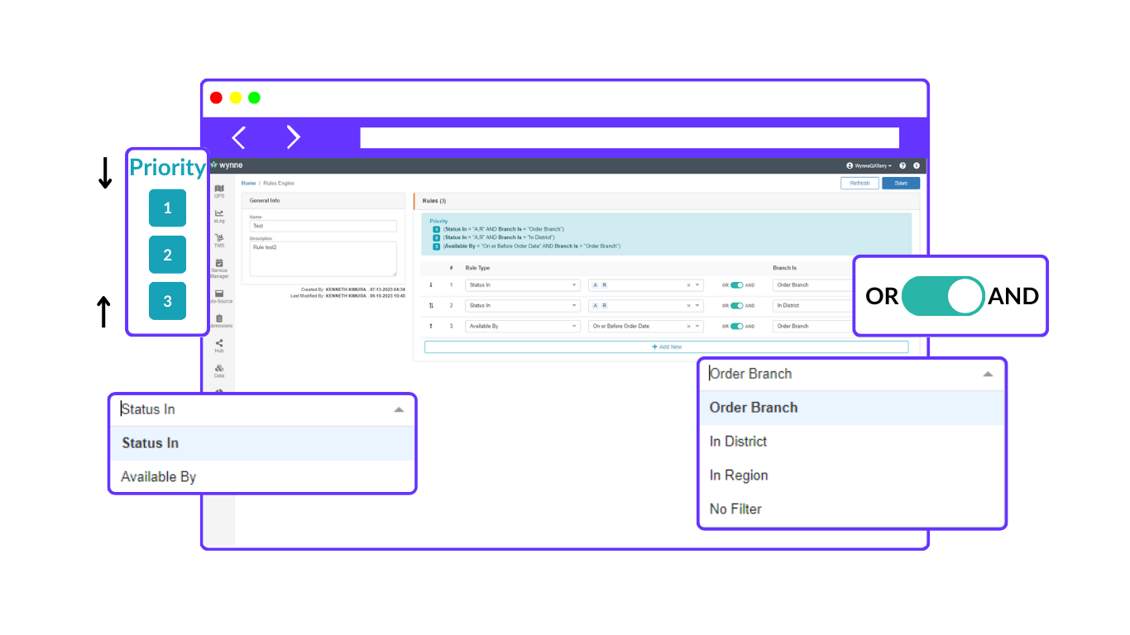Open the Rule Type dropdown for rule 1

[x=523, y=284]
